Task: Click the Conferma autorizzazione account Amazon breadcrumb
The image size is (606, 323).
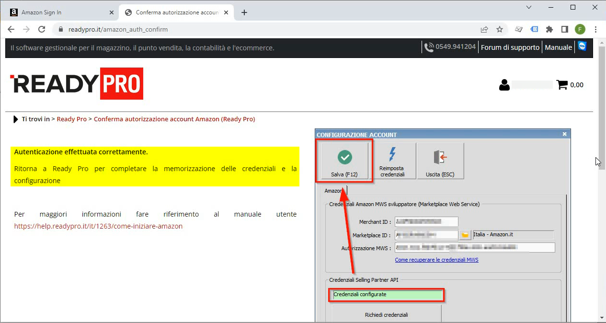Action: 174,119
